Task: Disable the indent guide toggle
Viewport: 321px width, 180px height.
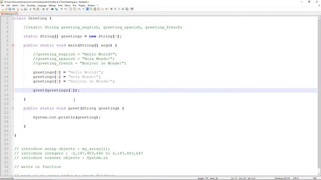Action: tap(87, 9)
